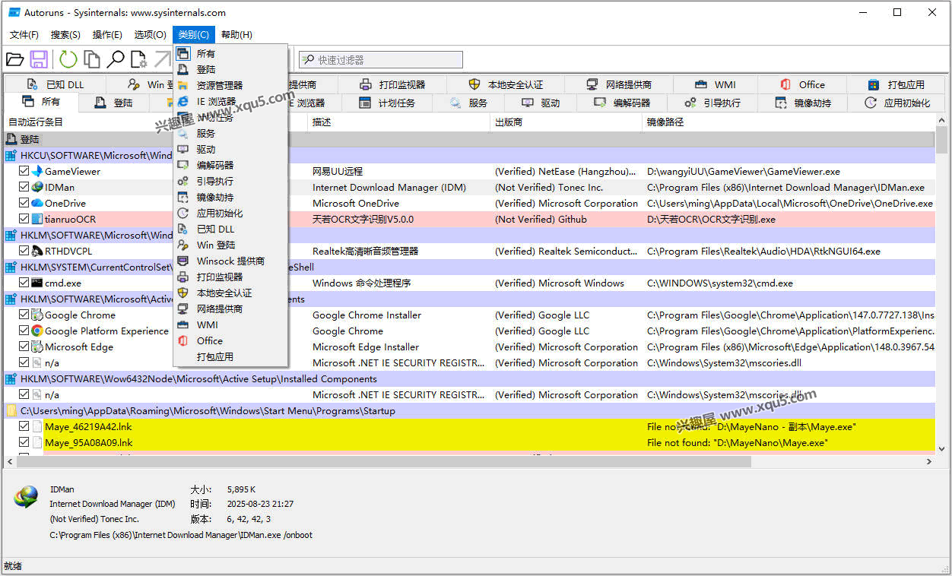952x576 pixels.
Task: Switch to the 打印监视器 tab
Action: click(x=392, y=85)
